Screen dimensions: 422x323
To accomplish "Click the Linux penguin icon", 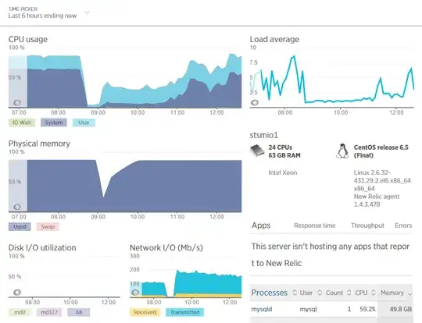I will (342, 151).
